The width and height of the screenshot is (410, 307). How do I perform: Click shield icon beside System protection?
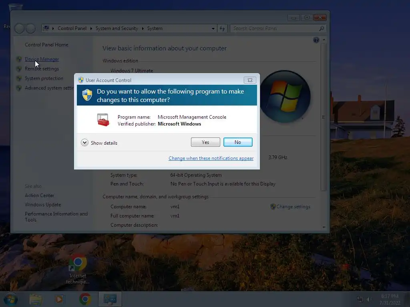pyautogui.click(x=19, y=78)
